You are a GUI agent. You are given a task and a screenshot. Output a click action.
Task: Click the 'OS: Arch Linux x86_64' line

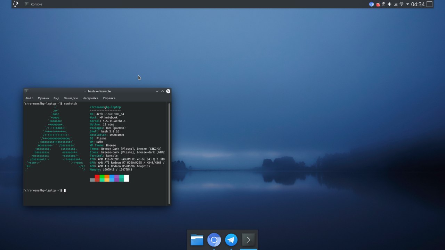point(107,114)
